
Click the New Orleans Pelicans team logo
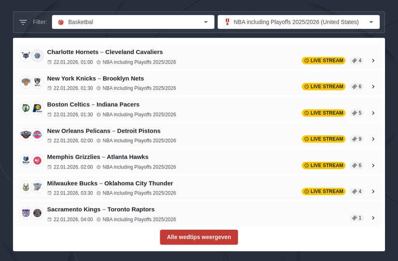point(26,134)
